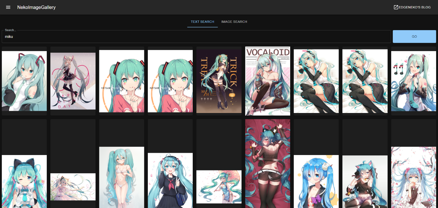
Task: Open the white bikini twin-tail girl thumbnail
Action: point(122,178)
